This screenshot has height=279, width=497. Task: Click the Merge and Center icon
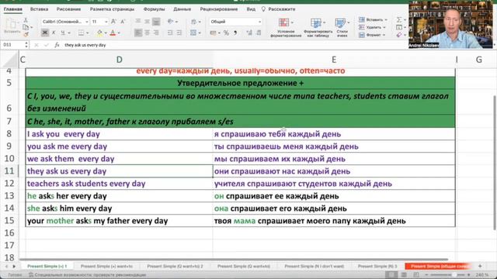pos(193,33)
